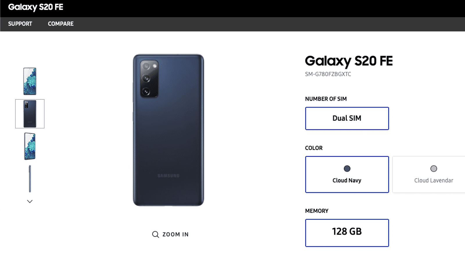
Task: Select the angled front view thumbnail
Action: (30, 146)
